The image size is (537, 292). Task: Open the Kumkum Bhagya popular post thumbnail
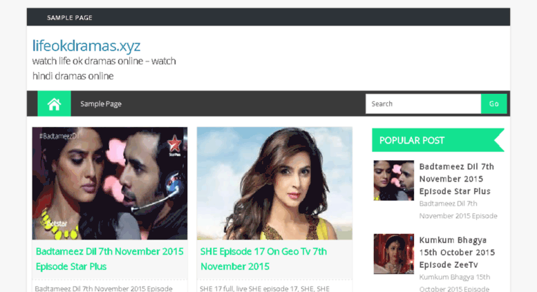tap(393, 254)
